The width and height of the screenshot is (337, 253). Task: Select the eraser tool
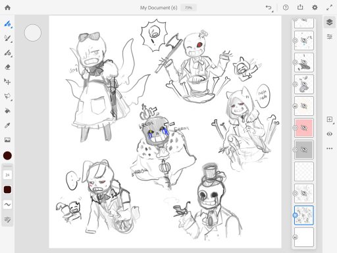click(7, 67)
